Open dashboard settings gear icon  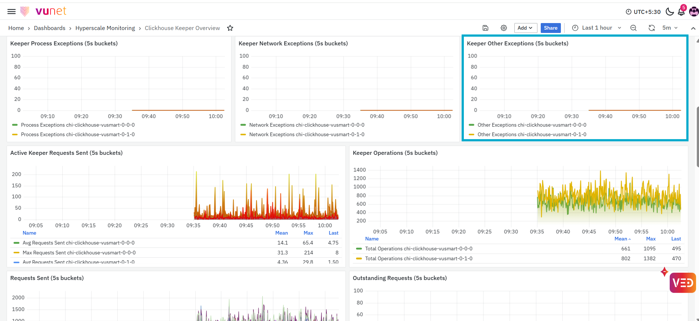point(504,28)
